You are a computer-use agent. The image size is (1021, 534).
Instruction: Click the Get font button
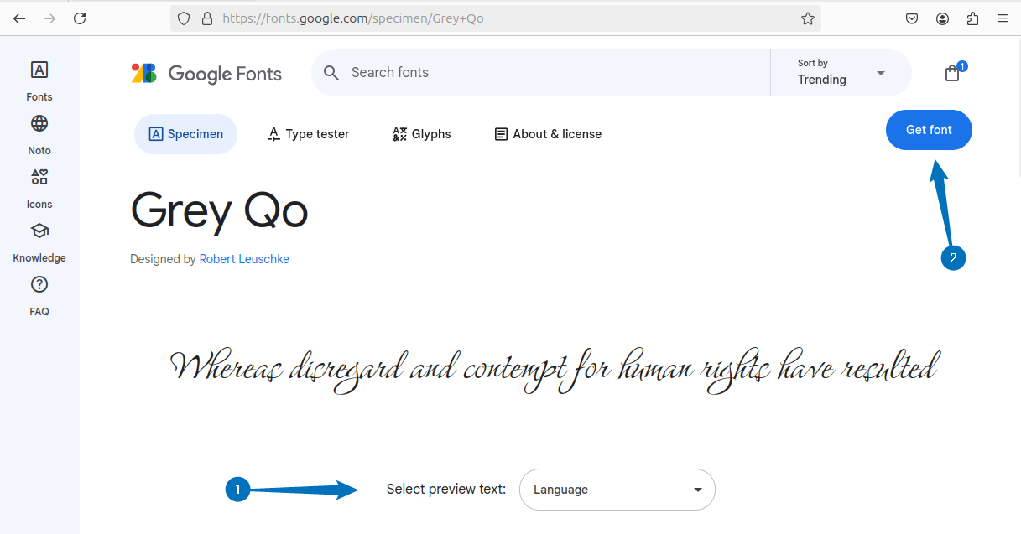tap(929, 130)
